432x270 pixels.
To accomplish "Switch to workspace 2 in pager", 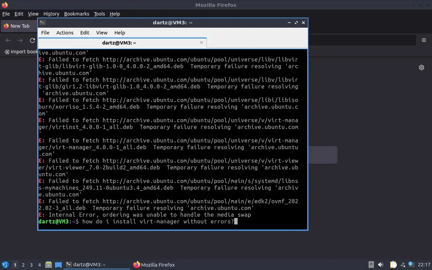I will point(23,265).
